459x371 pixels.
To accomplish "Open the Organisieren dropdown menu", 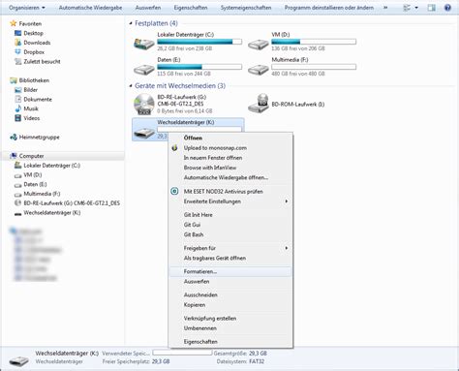I will (27, 8).
